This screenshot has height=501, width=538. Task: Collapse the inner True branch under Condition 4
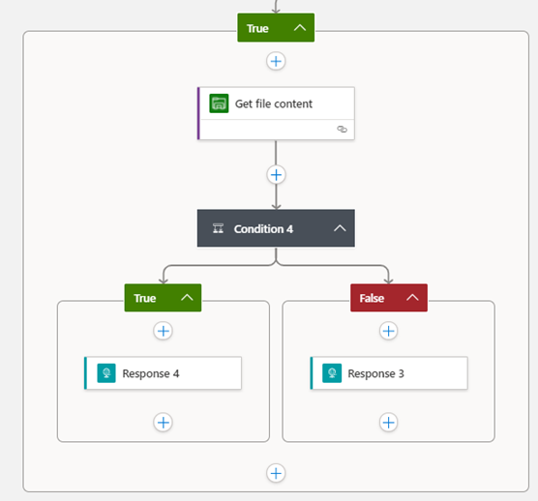pos(187,297)
